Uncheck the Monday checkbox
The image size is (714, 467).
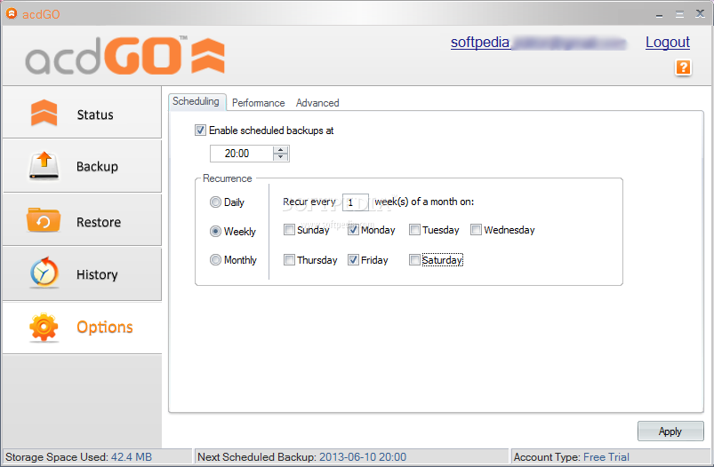coord(353,230)
